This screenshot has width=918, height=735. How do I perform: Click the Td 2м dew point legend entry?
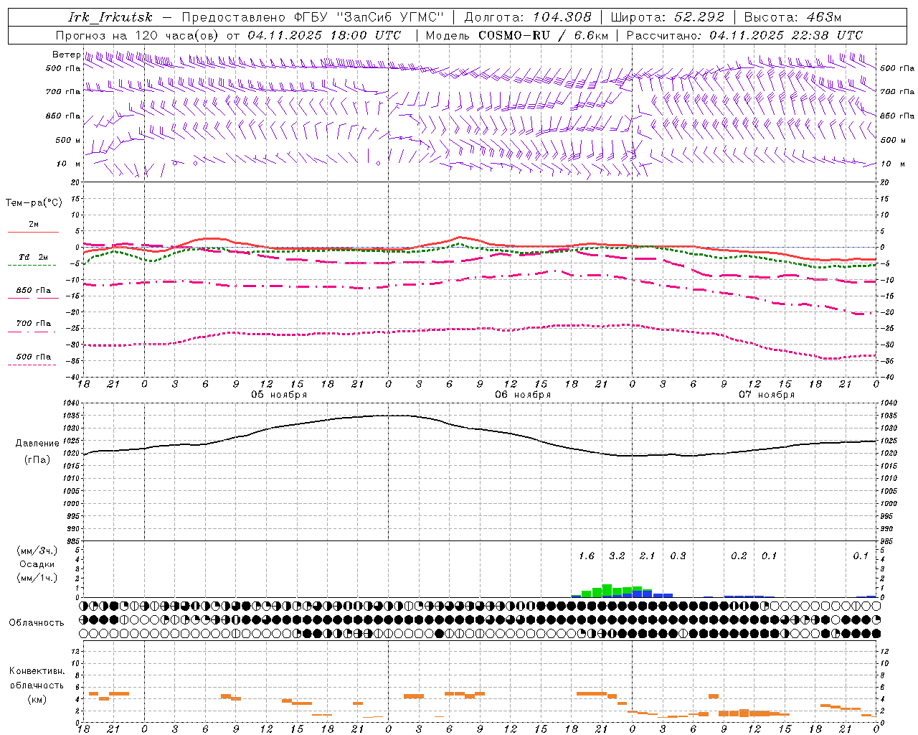[x=33, y=259]
